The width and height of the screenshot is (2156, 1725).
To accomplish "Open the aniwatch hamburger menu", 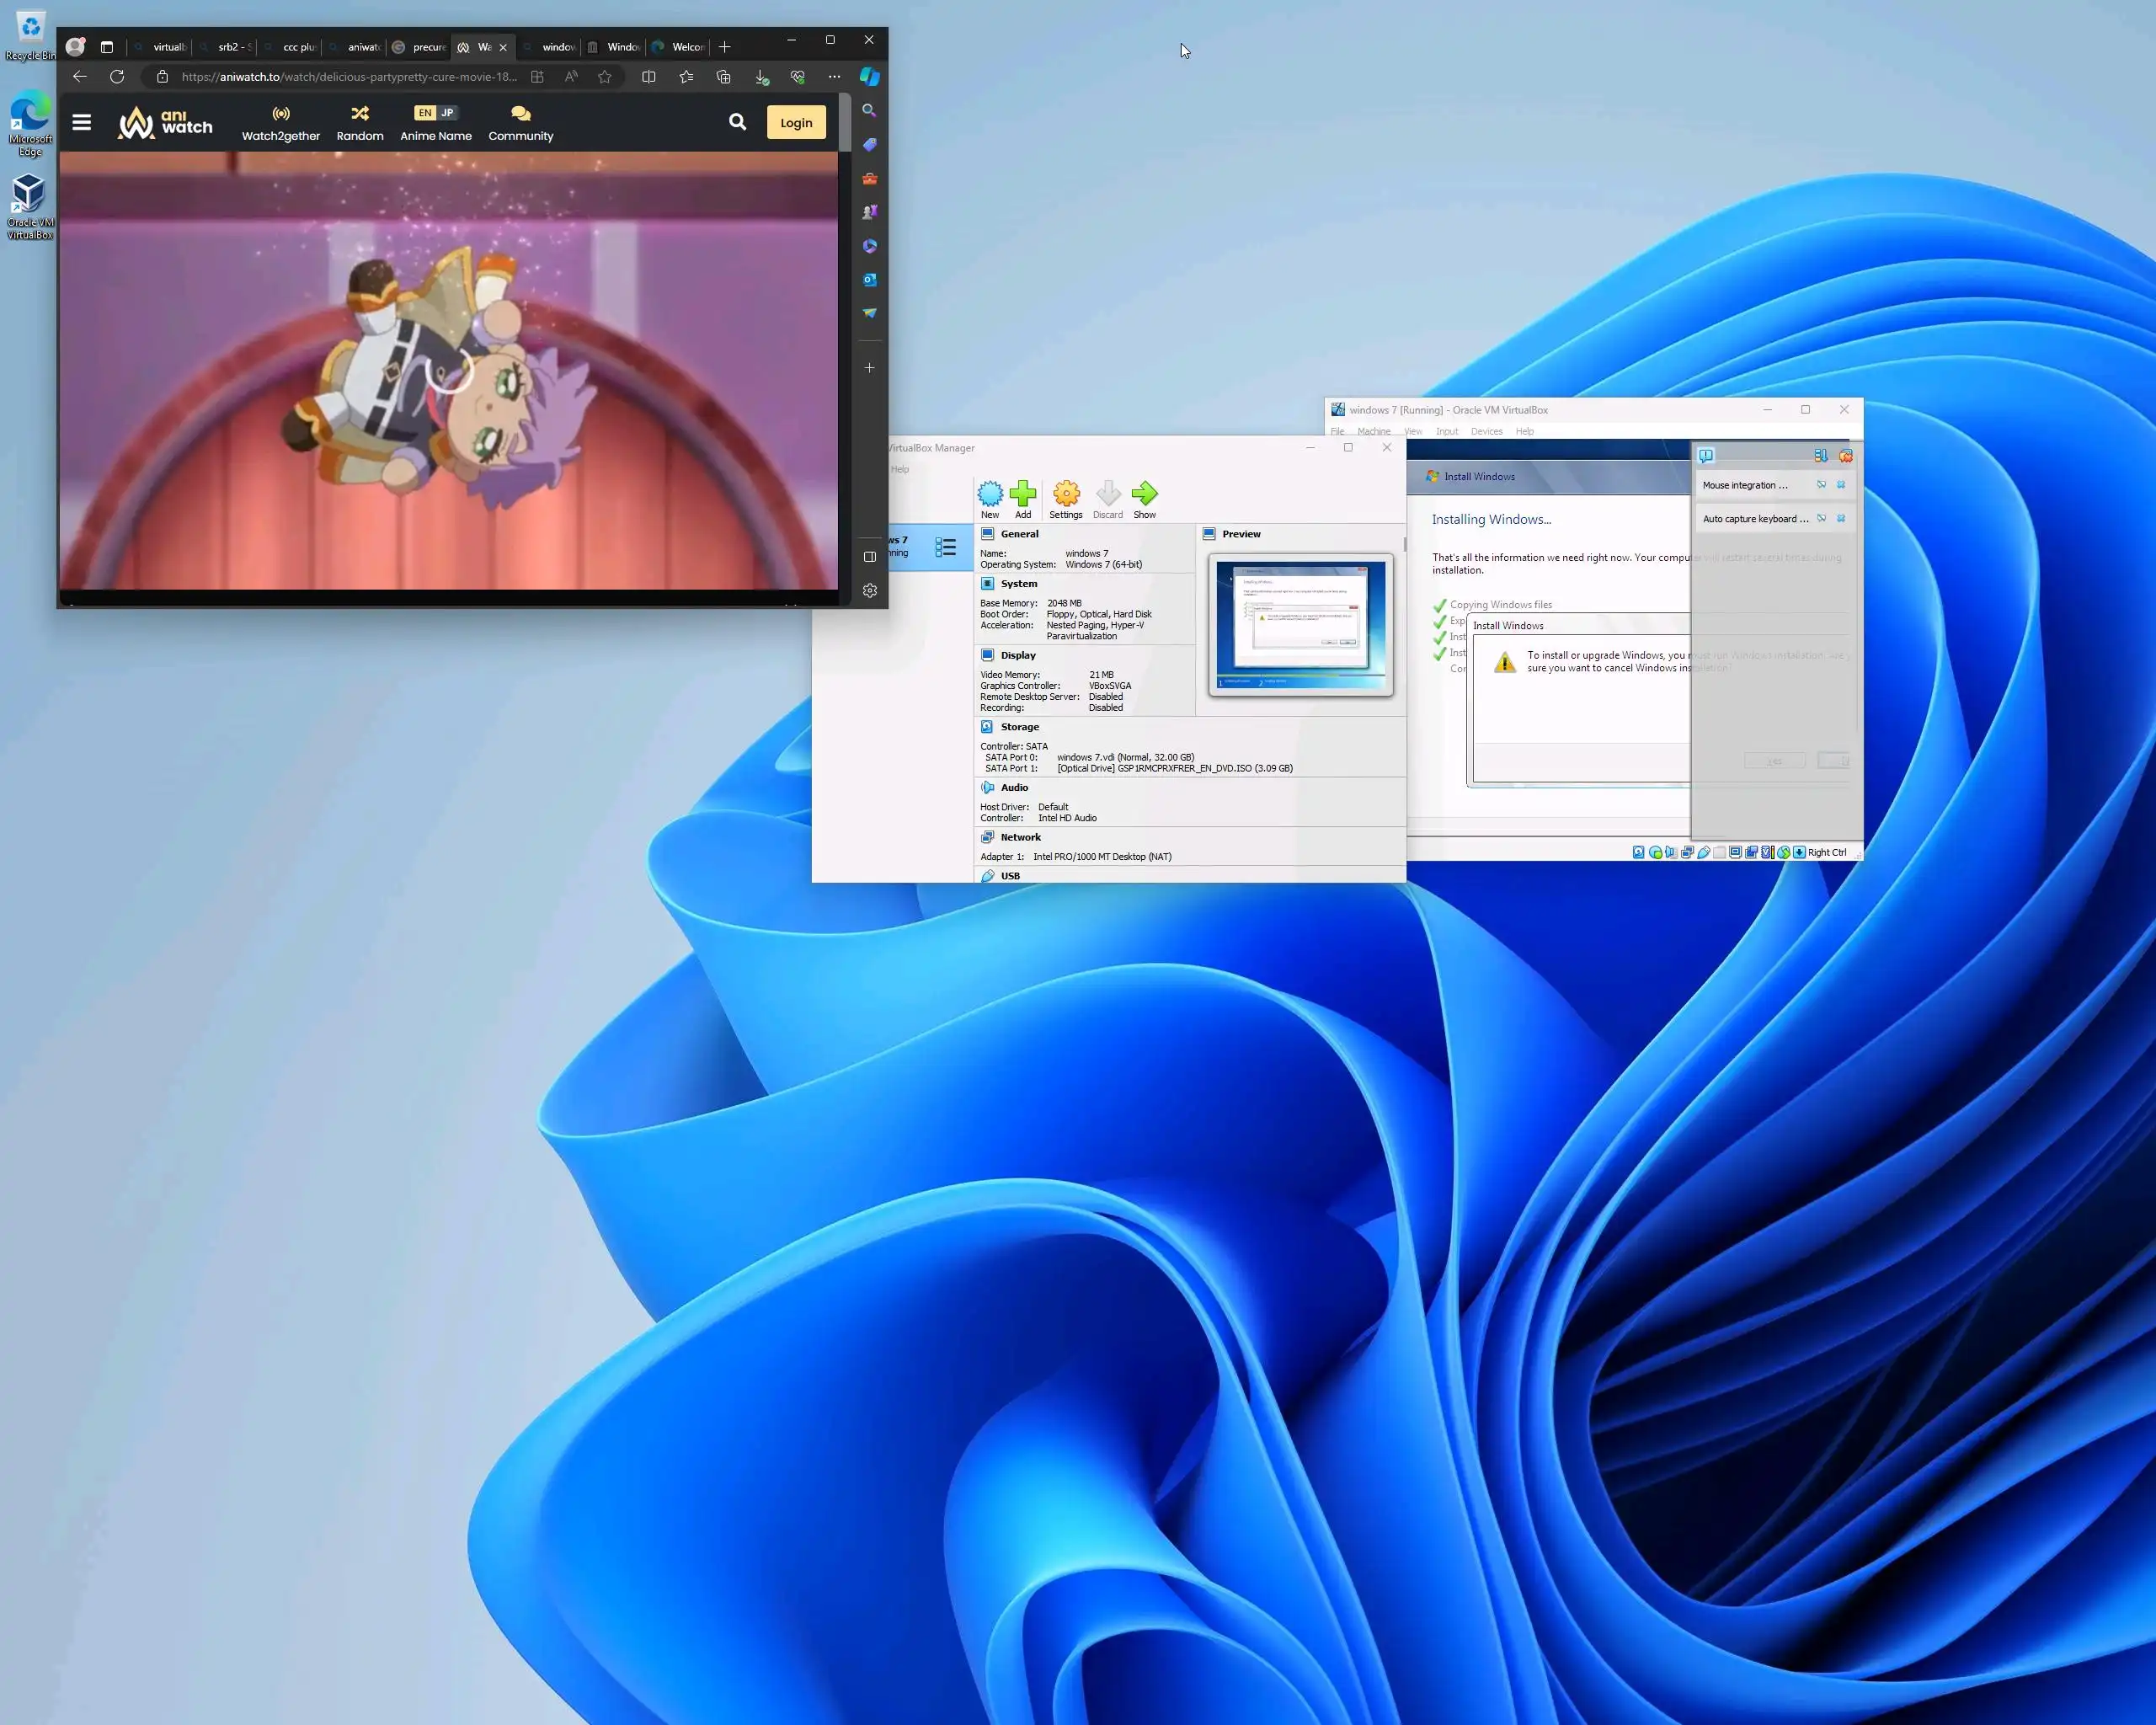I will [x=82, y=122].
